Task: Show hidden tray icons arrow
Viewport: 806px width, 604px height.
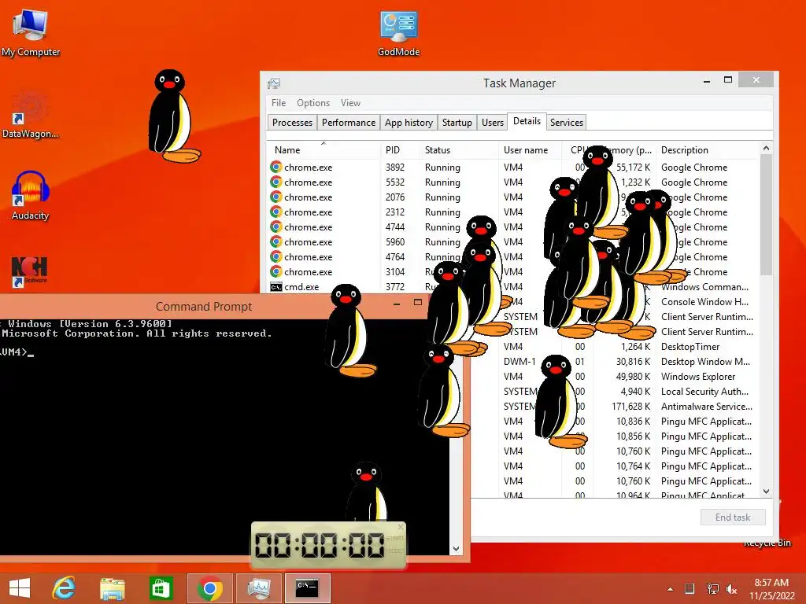Action: coord(670,589)
